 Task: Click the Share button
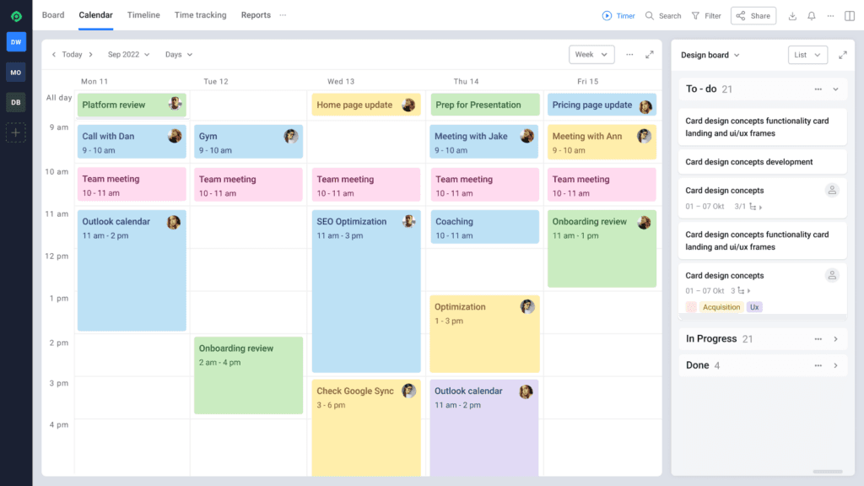753,15
